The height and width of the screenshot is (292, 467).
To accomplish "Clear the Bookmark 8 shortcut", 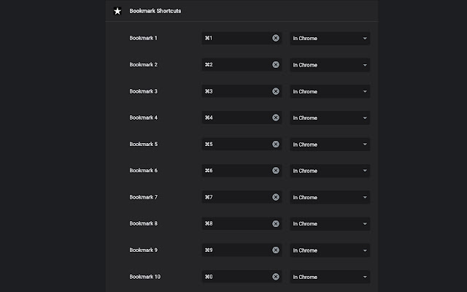I will (x=276, y=224).
